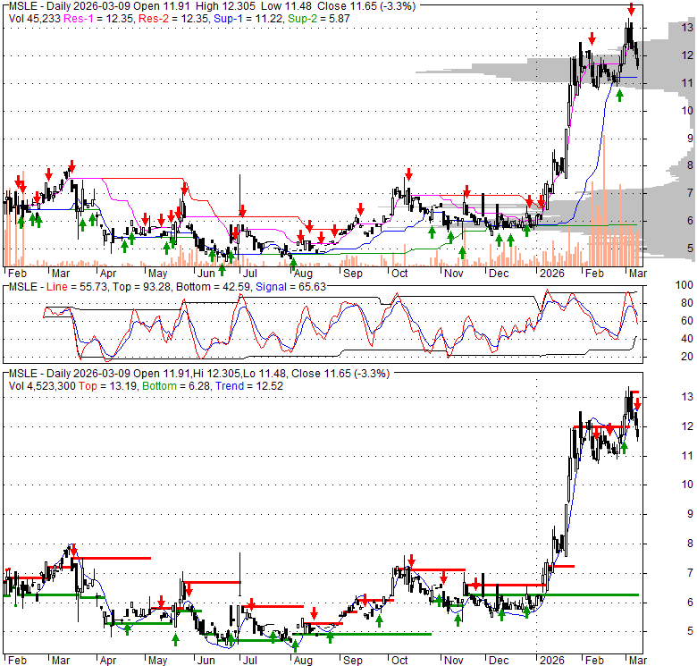Click red arrow above the July spike in top chart

click(242, 211)
